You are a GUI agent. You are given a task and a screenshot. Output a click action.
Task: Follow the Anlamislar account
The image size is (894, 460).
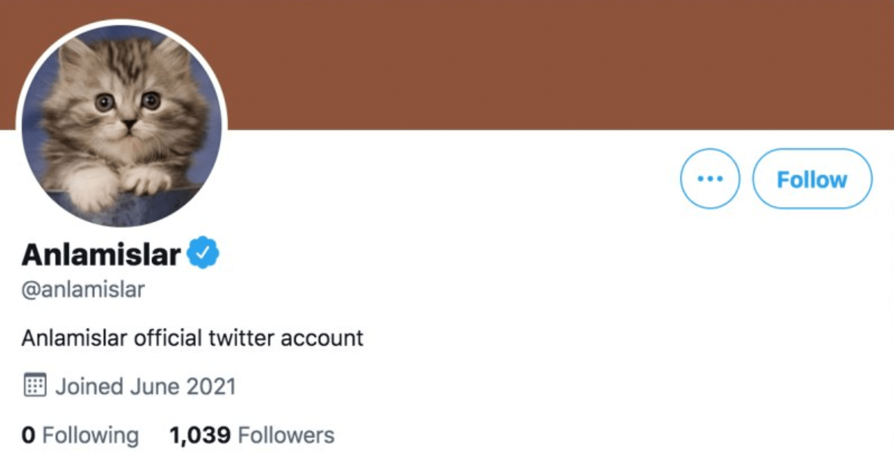click(x=812, y=179)
